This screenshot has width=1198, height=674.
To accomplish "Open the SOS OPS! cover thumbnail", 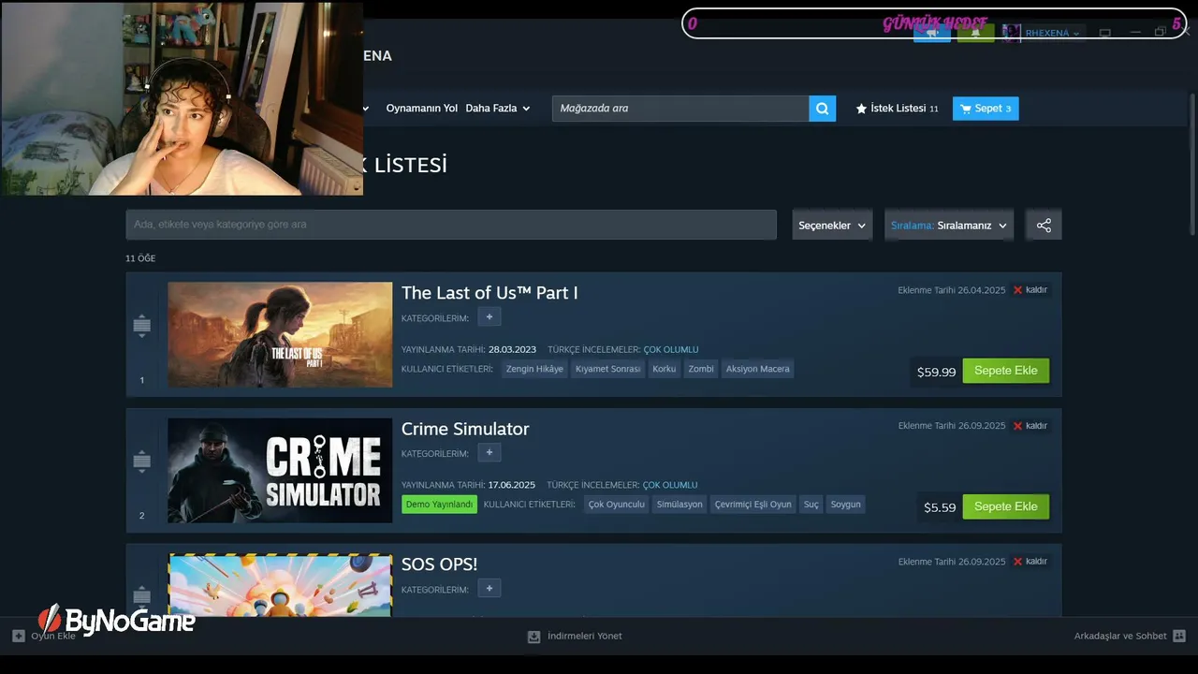I will tap(280, 585).
